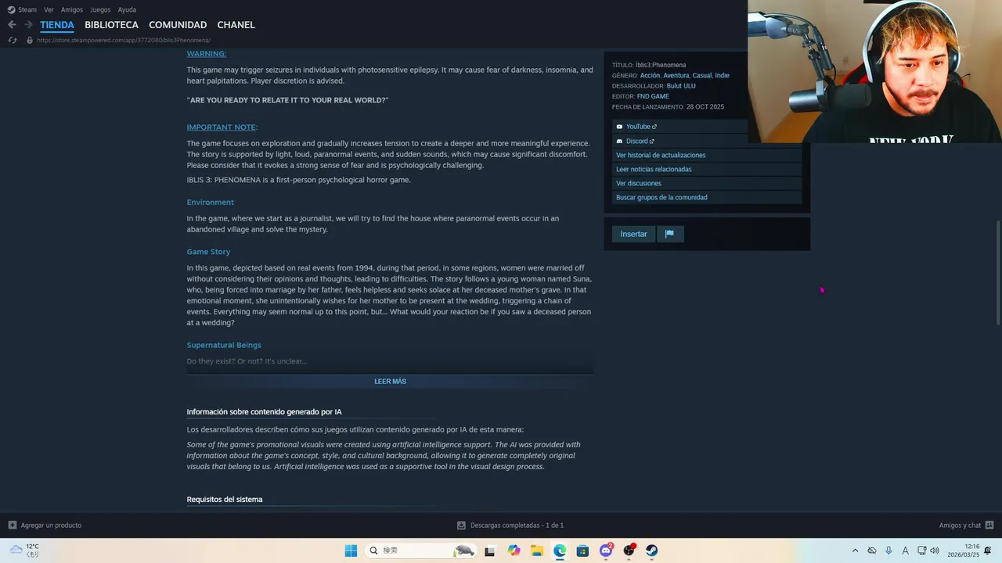Viewport: 1002px width, 563px height.
Task: Open the Steam taskbar icon
Action: pos(651,550)
